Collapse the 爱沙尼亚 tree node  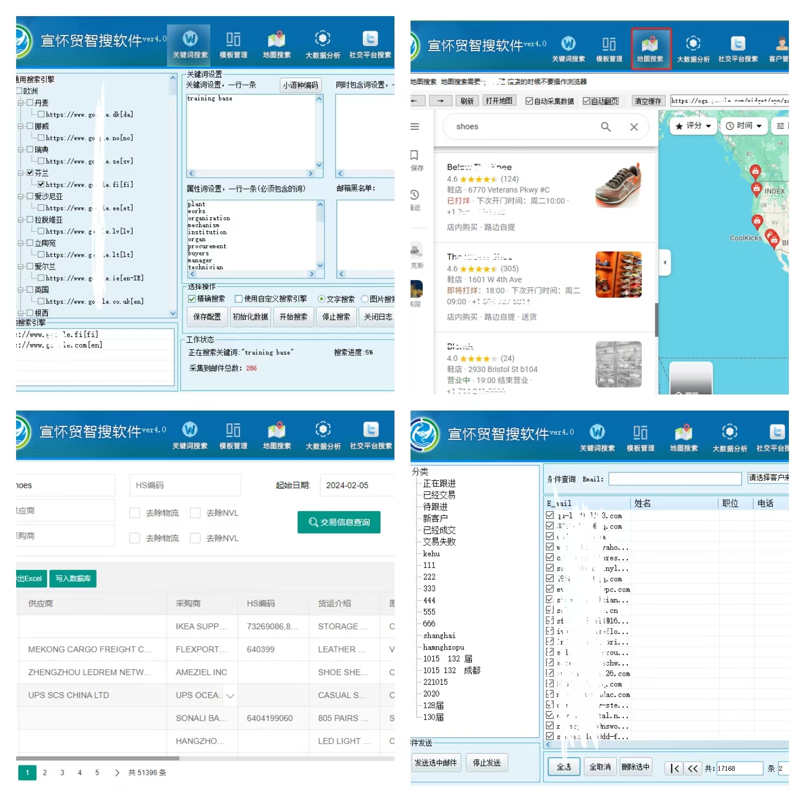[21, 196]
